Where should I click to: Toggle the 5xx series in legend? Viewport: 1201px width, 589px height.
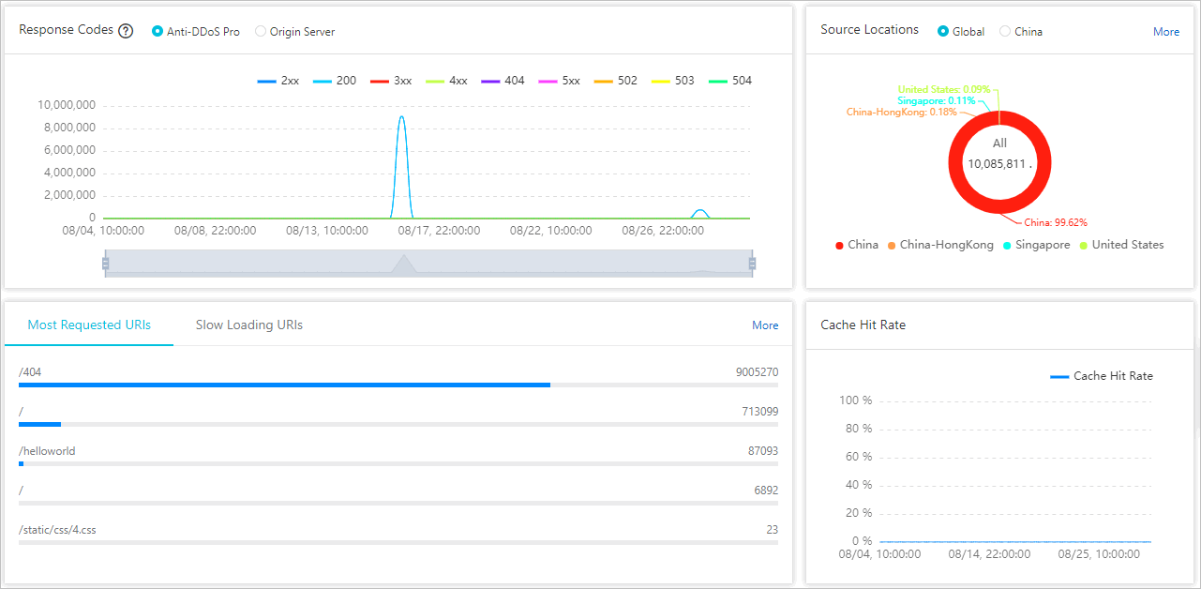560,81
